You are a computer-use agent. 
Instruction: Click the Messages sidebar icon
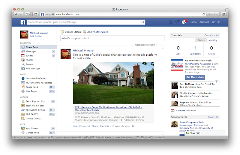(x=23, y=52)
